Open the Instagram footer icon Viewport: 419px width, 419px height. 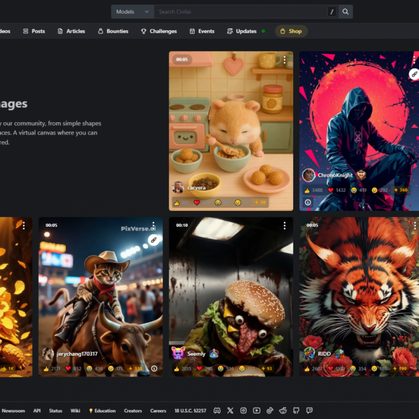(x=244, y=410)
